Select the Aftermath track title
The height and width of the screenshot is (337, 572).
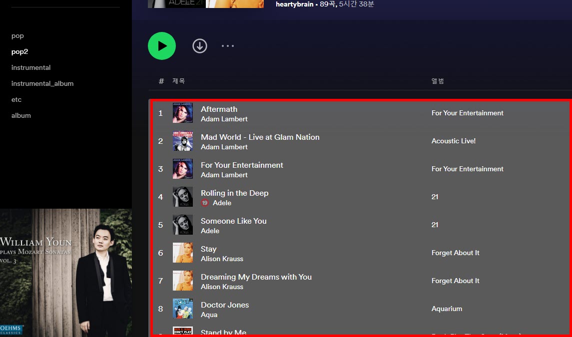219,109
